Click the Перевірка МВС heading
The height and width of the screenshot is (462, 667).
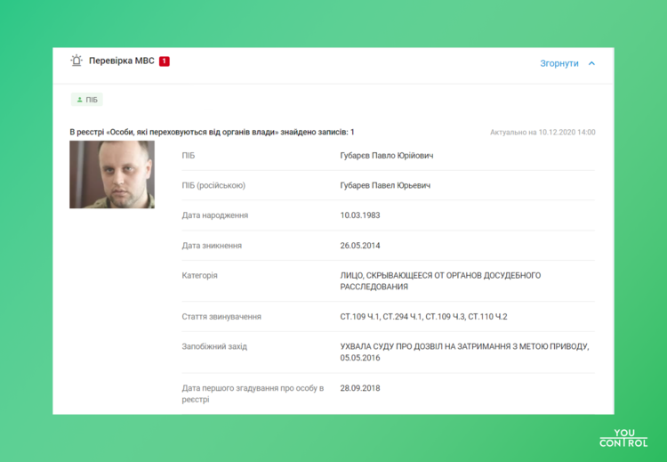[x=121, y=61]
